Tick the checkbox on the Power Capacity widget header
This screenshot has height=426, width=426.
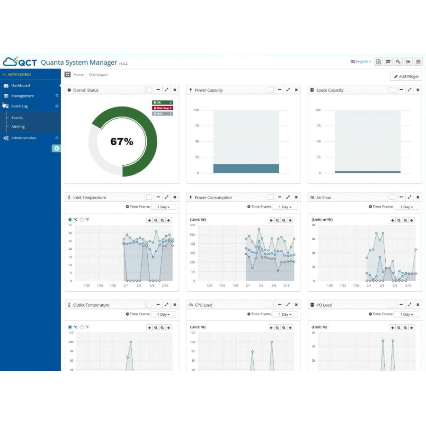[271, 90]
